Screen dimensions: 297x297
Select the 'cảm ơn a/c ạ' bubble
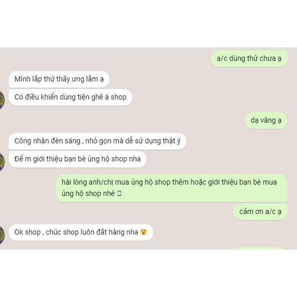pyautogui.click(x=260, y=212)
